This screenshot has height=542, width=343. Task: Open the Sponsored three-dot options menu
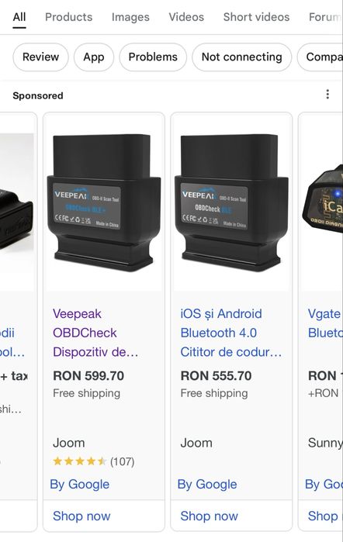pos(327,95)
